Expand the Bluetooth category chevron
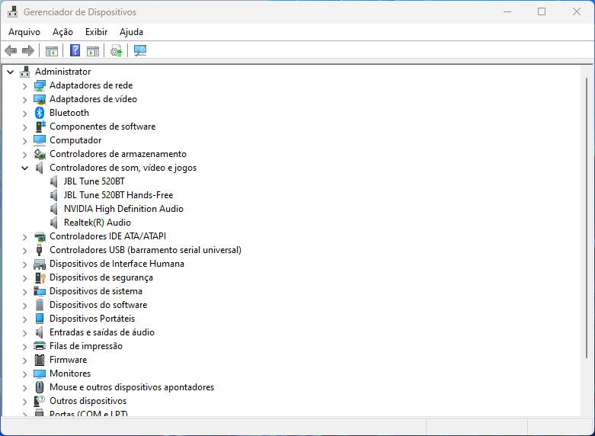 point(24,113)
